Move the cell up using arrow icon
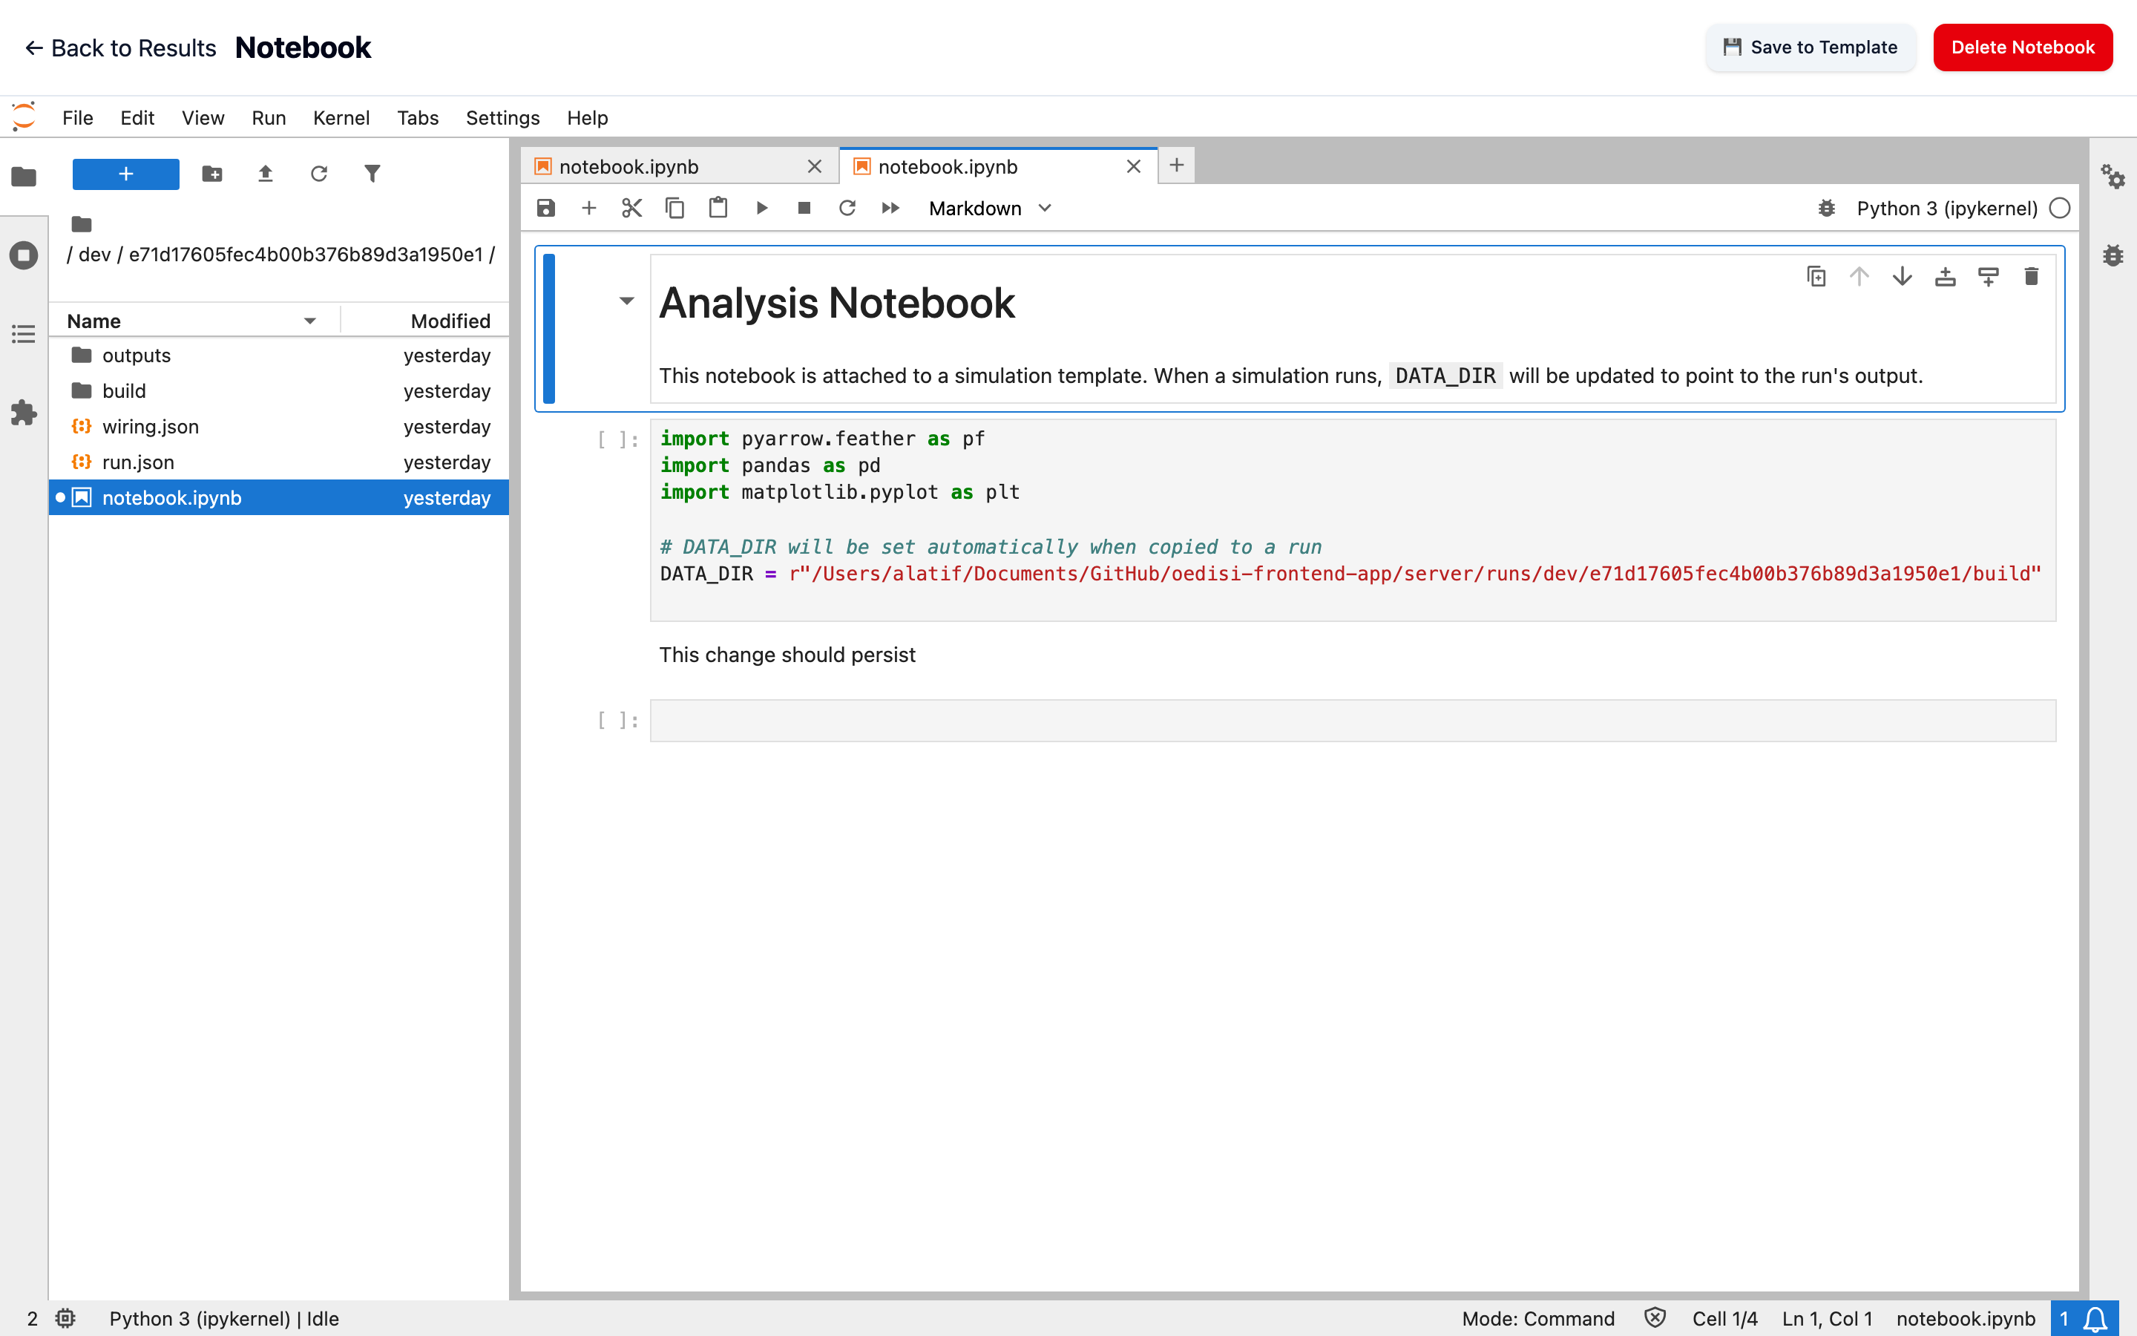2137x1336 pixels. click(x=1859, y=277)
